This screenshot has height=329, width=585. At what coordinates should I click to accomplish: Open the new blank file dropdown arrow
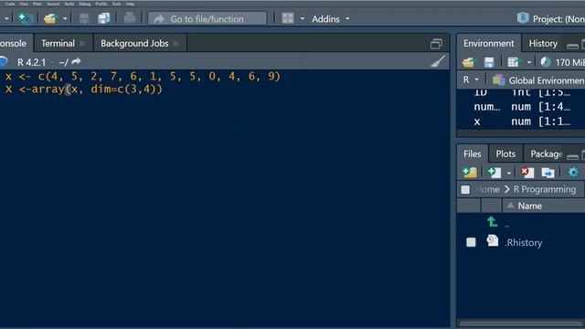click(x=508, y=173)
